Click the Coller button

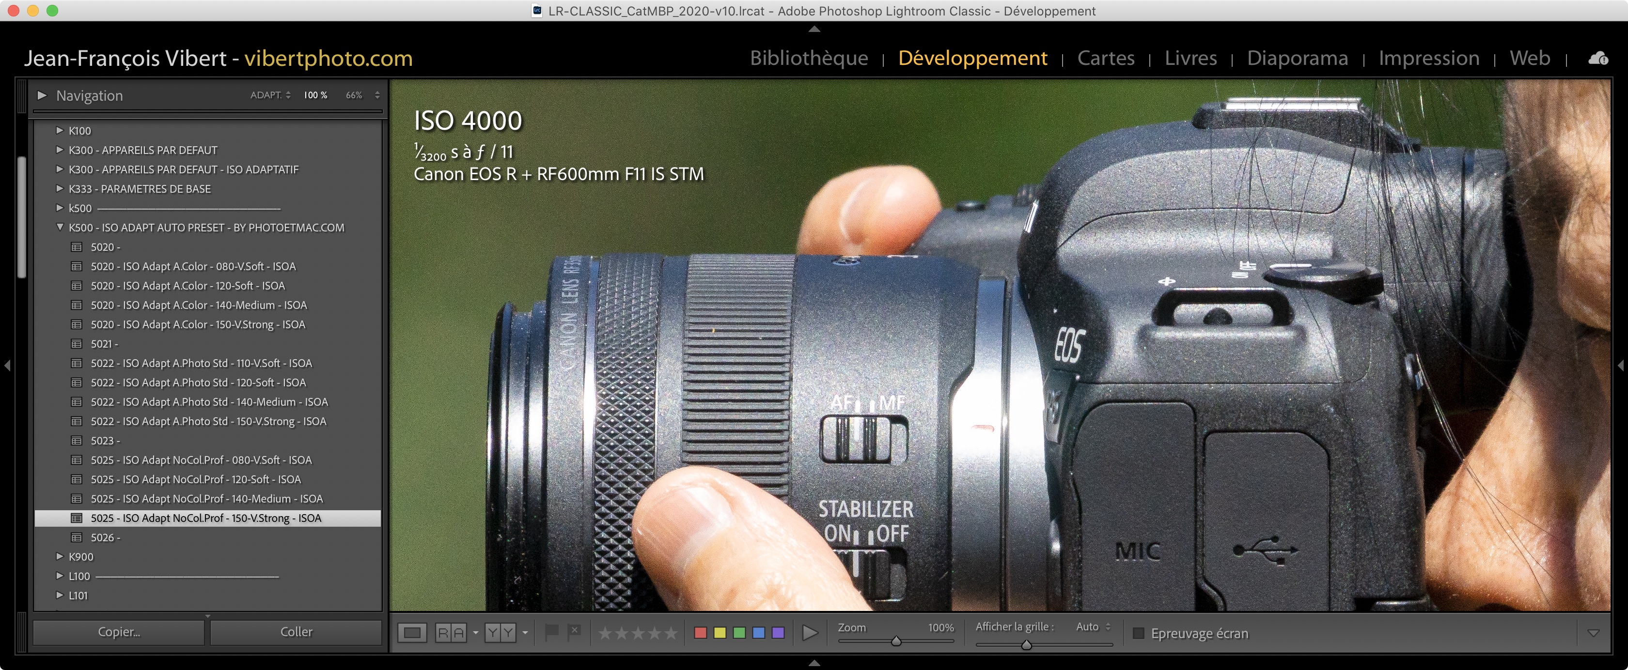coord(296,631)
